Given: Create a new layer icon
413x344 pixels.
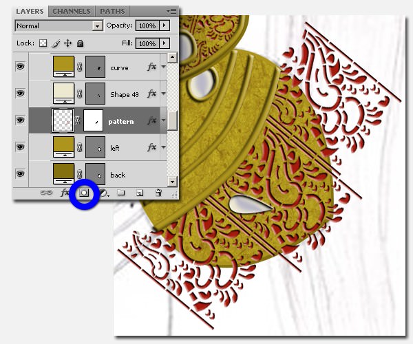Looking at the screenshot, I should pos(140,193).
